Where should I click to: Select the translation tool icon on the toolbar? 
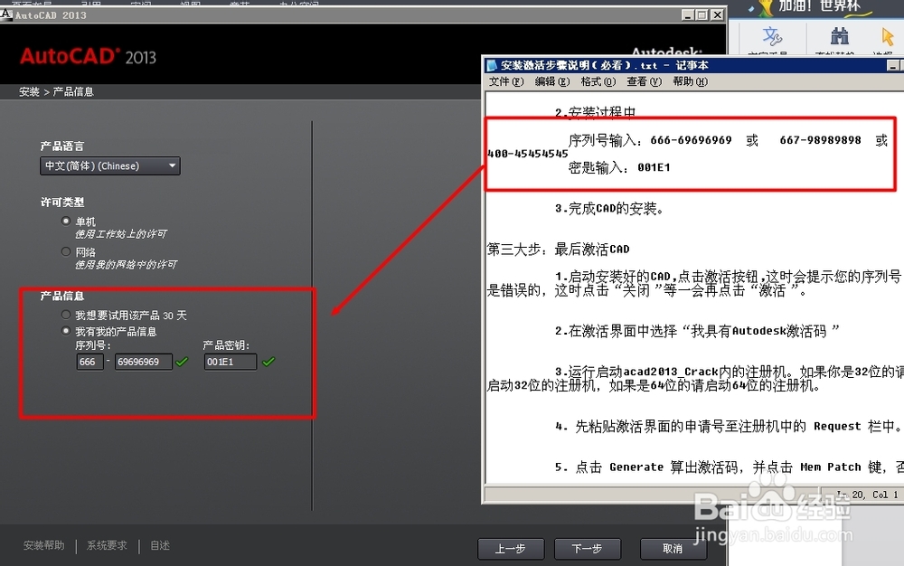[x=771, y=38]
